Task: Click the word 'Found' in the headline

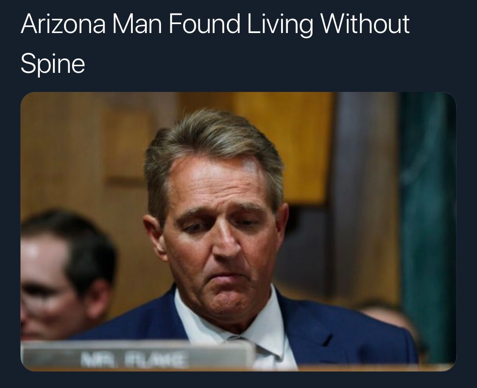Action: coord(204,24)
